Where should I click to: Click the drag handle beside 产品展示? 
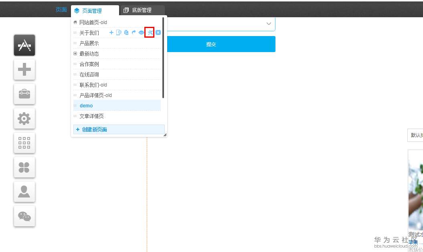pos(75,43)
